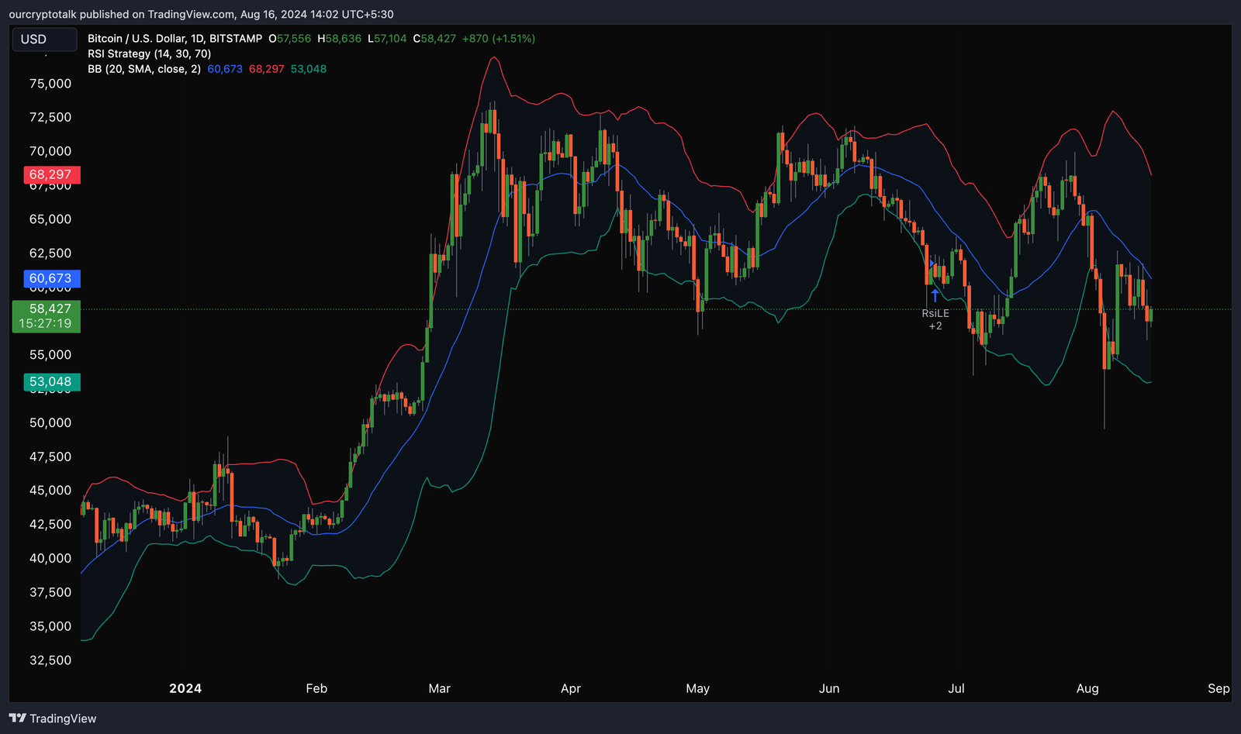Click the teal 53,048 price axis tag
This screenshot has width=1241, height=734.
pos(50,381)
